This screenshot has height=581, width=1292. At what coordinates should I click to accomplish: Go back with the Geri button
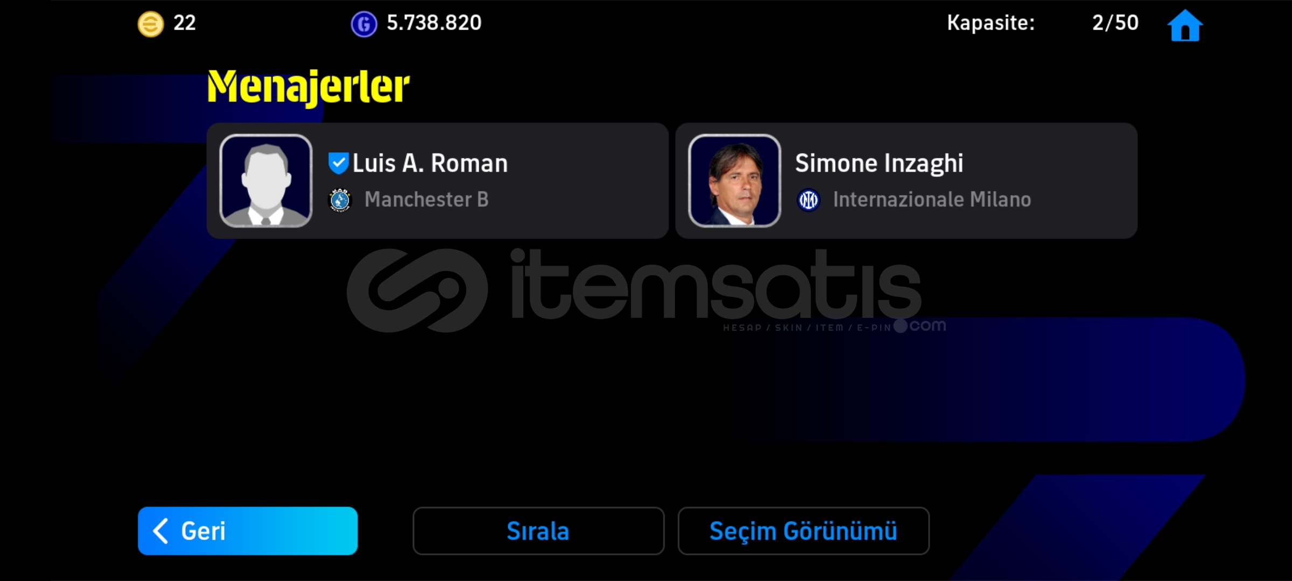click(248, 531)
